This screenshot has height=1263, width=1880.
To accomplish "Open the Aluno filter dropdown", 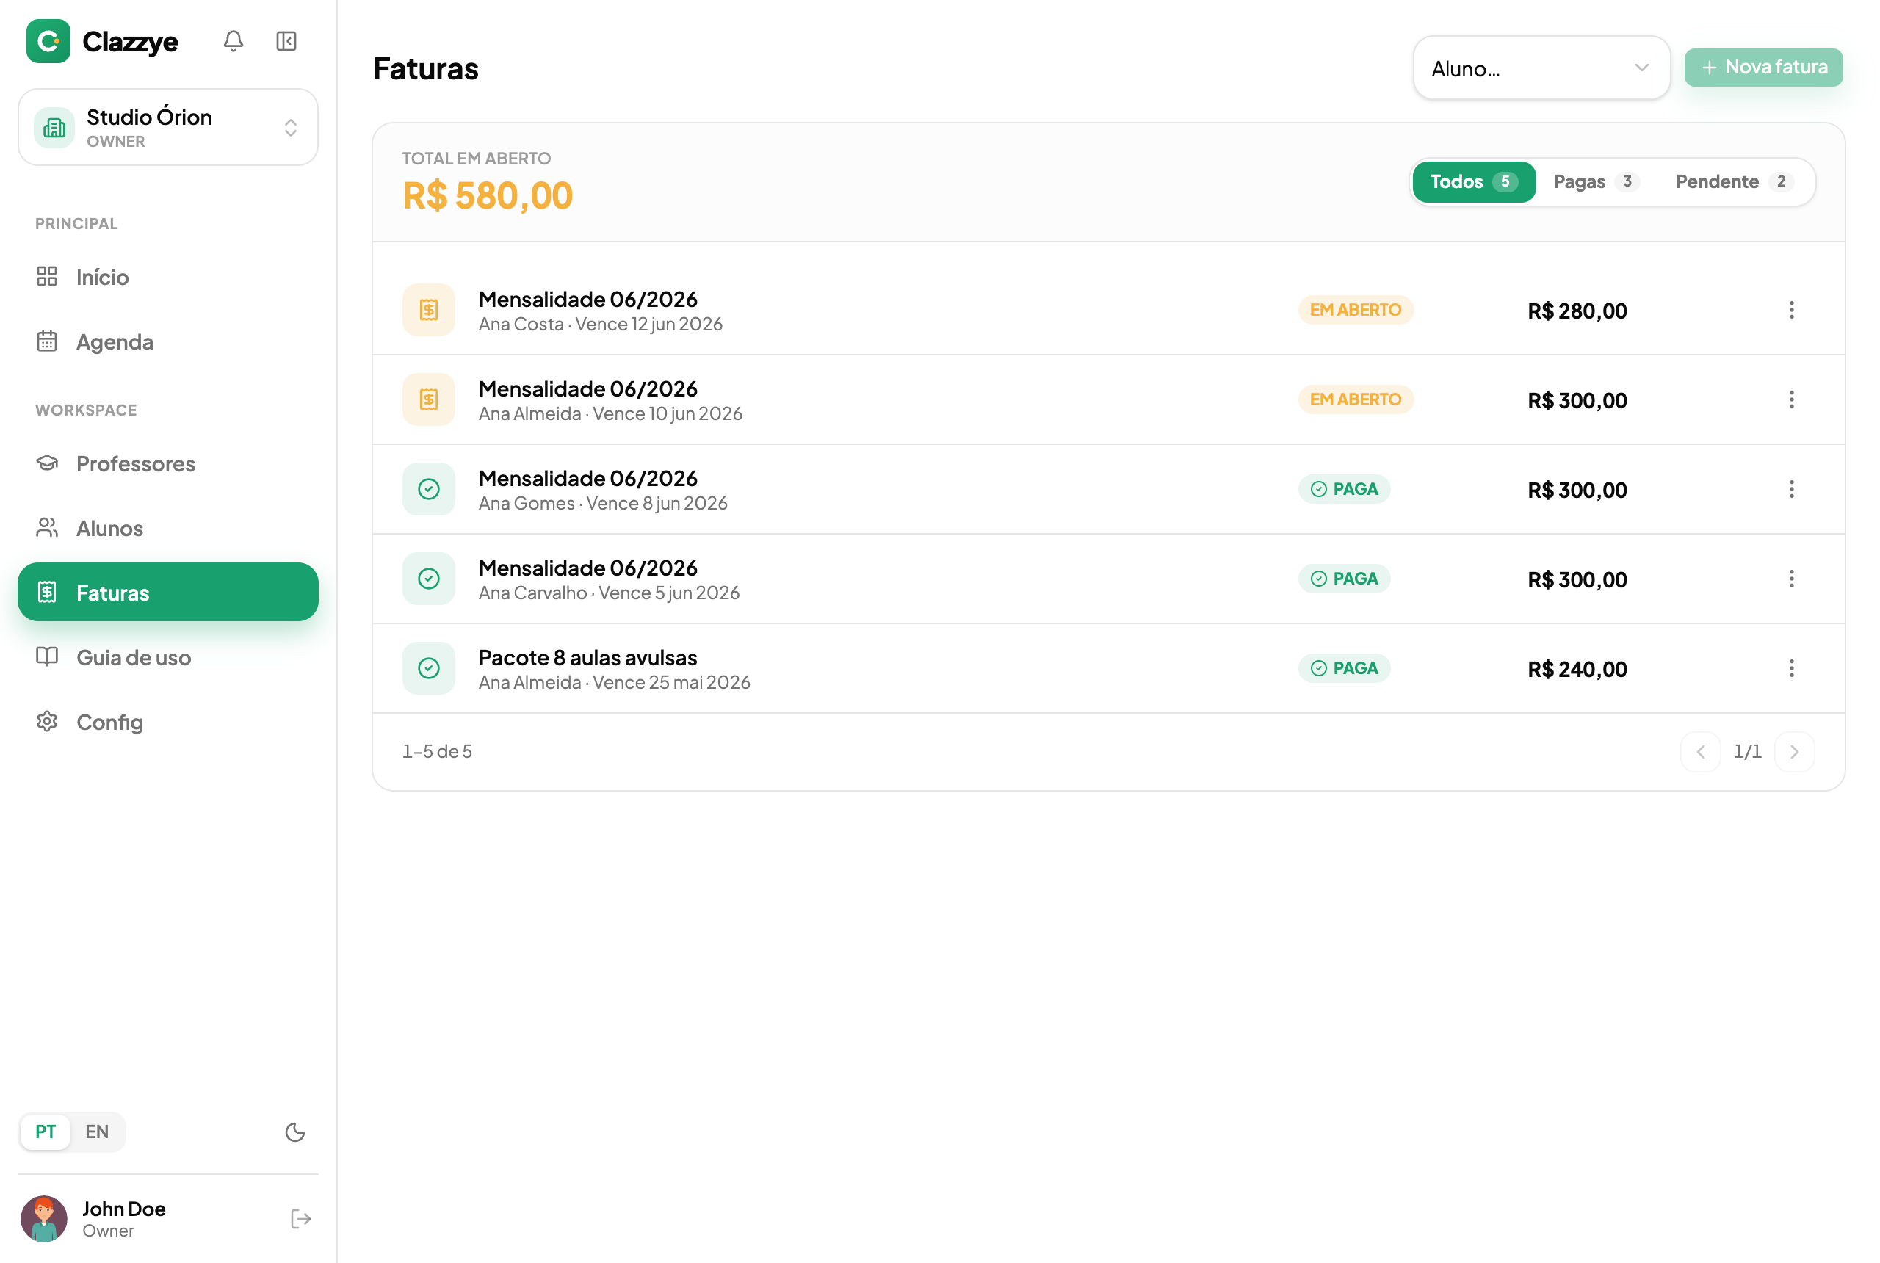I will 1541,68.
